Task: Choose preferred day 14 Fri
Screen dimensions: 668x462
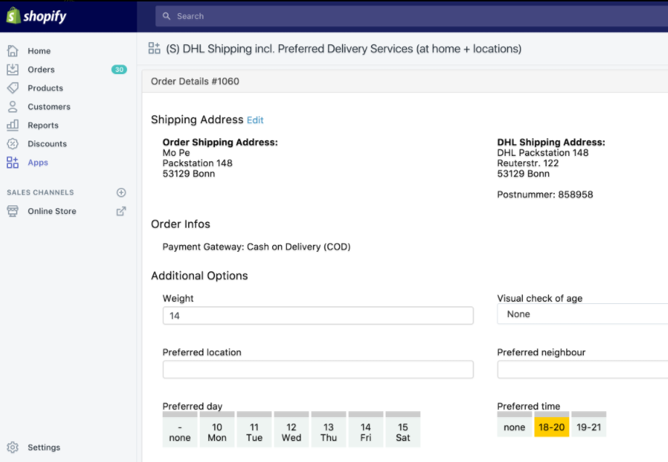Action: point(365,429)
